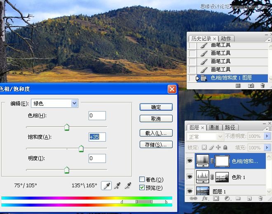This screenshot has height=214, width=272.
Task: Click create new document from state icon
Action: coord(238,86)
